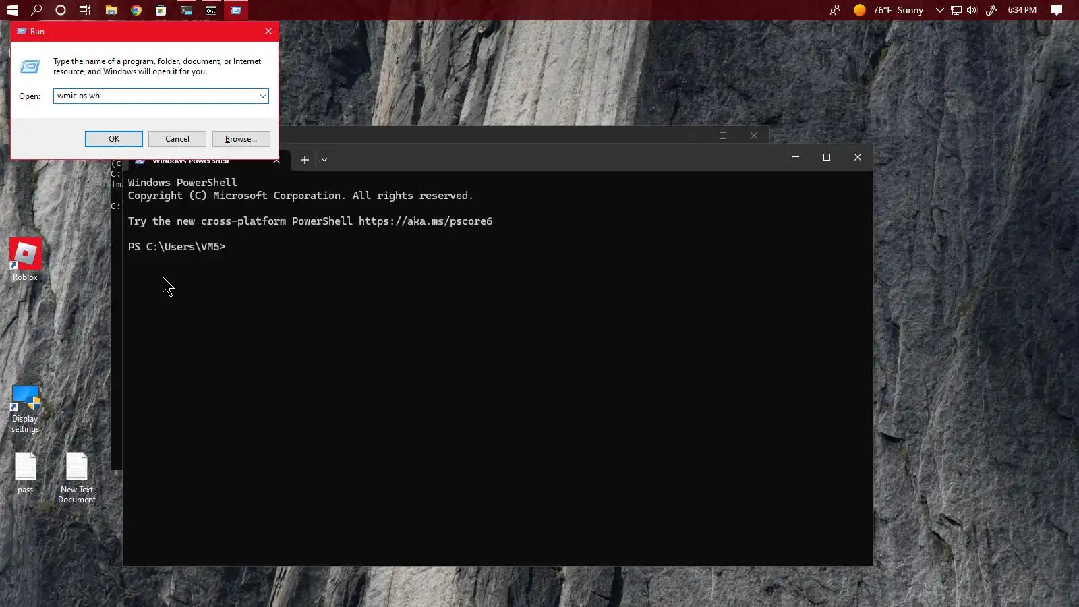The height and width of the screenshot is (607, 1079).
Task: Click Cancel in the Run dialog
Action: [x=177, y=139]
